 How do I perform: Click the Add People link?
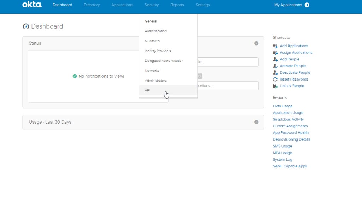(x=290, y=59)
